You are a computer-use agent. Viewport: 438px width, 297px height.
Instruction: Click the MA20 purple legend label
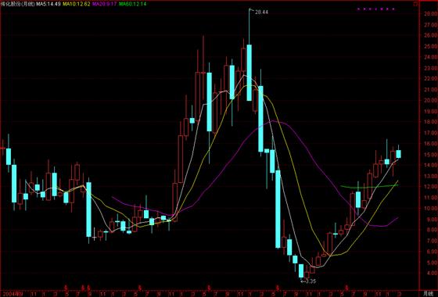click(x=105, y=4)
